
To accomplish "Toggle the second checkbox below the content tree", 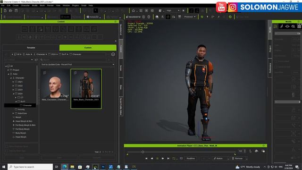I will (x=7, y=151).
